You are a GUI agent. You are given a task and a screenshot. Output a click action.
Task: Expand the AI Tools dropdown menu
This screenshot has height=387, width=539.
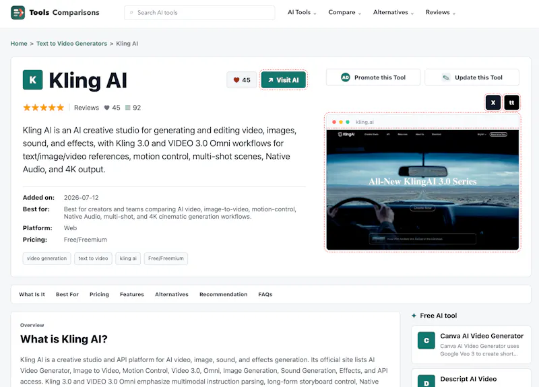point(302,12)
